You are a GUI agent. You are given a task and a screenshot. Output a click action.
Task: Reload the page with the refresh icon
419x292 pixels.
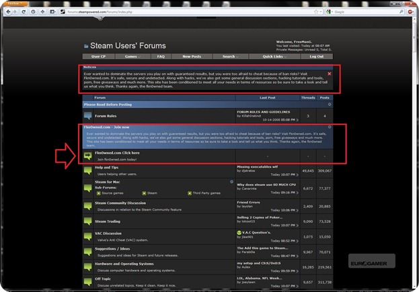click(x=24, y=11)
